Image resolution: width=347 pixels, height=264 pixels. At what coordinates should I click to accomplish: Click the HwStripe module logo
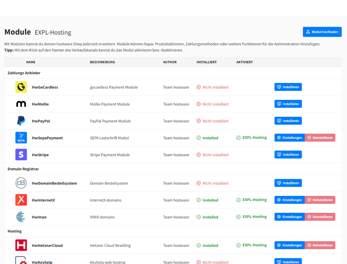point(21,154)
